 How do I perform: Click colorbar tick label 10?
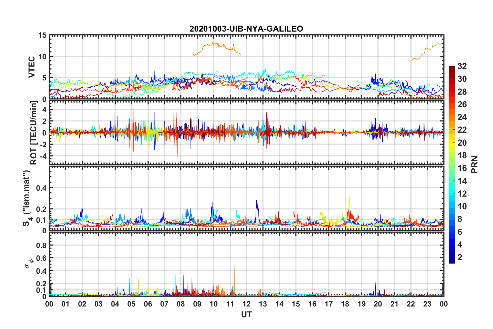(x=462, y=206)
